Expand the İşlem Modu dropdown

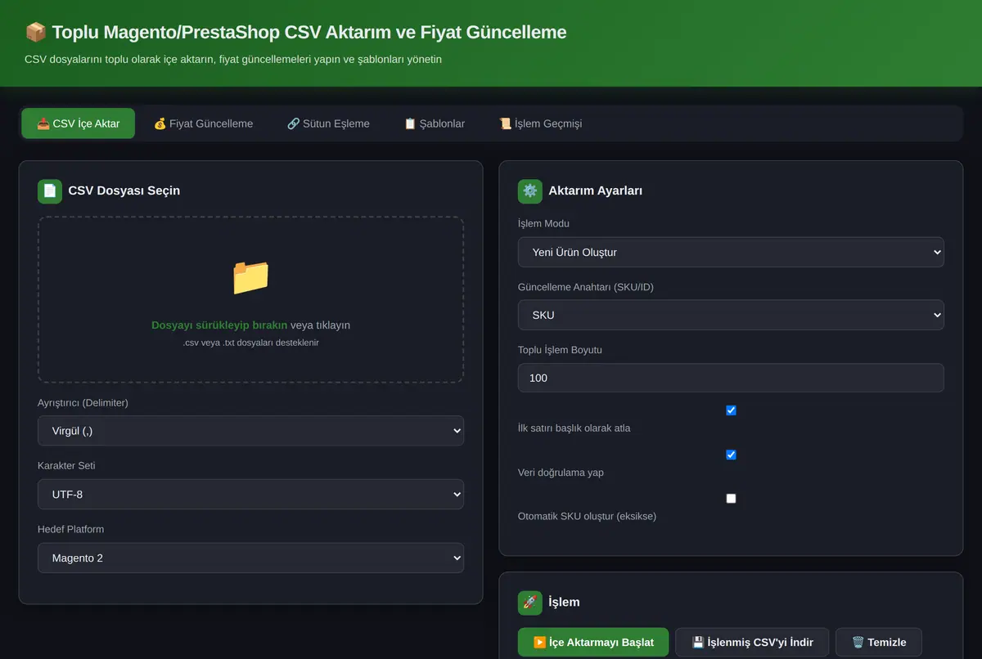tap(731, 253)
